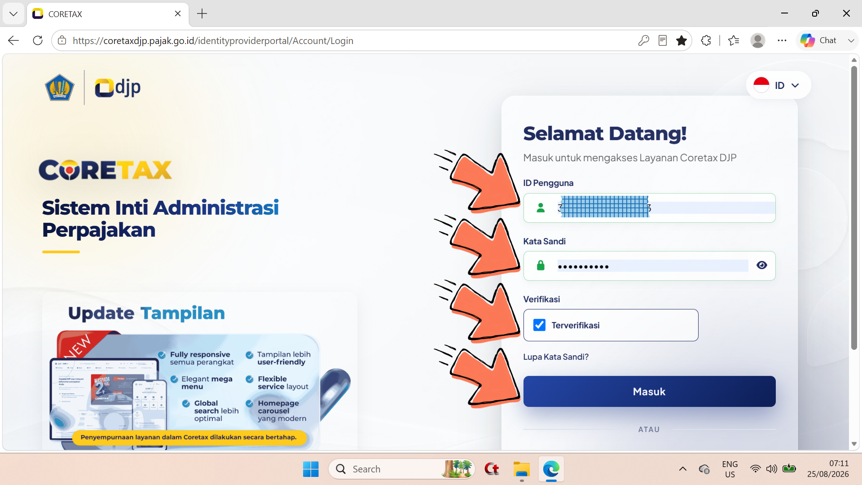
Task: Click the Lupa Kata Sandi link
Action: [556, 357]
